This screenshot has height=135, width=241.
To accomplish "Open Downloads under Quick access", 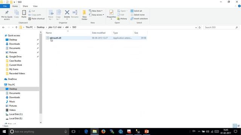I will click(x=14, y=44).
